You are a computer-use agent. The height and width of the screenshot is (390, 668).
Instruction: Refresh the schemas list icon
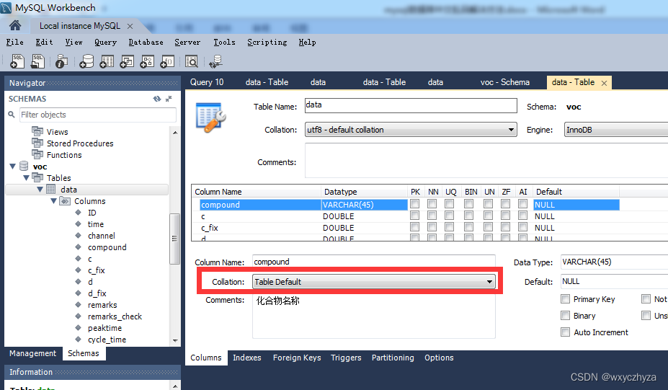(x=157, y=99)
